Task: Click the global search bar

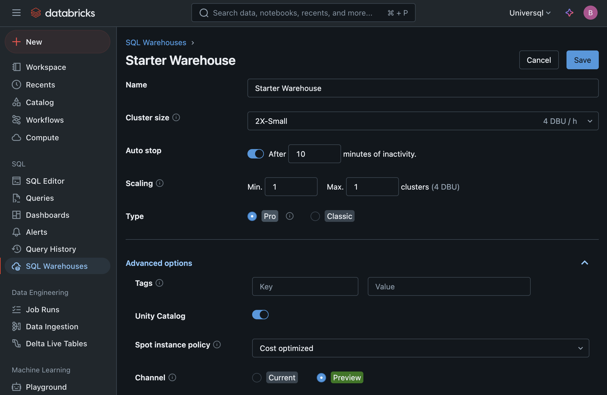Action: (303, 13)
